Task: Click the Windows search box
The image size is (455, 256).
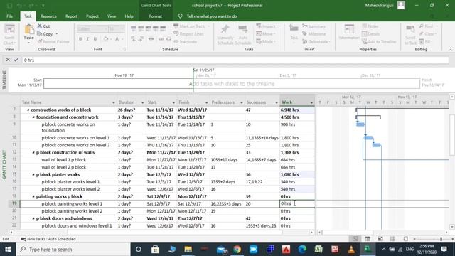Action: pyautogui.click(x=74, y=250)
